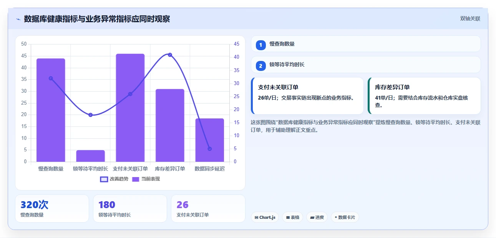The height and width of the screenshot is (238, 496).
Task: Click the 锁等待平均时长 label under 180
Action: (114, 215)
